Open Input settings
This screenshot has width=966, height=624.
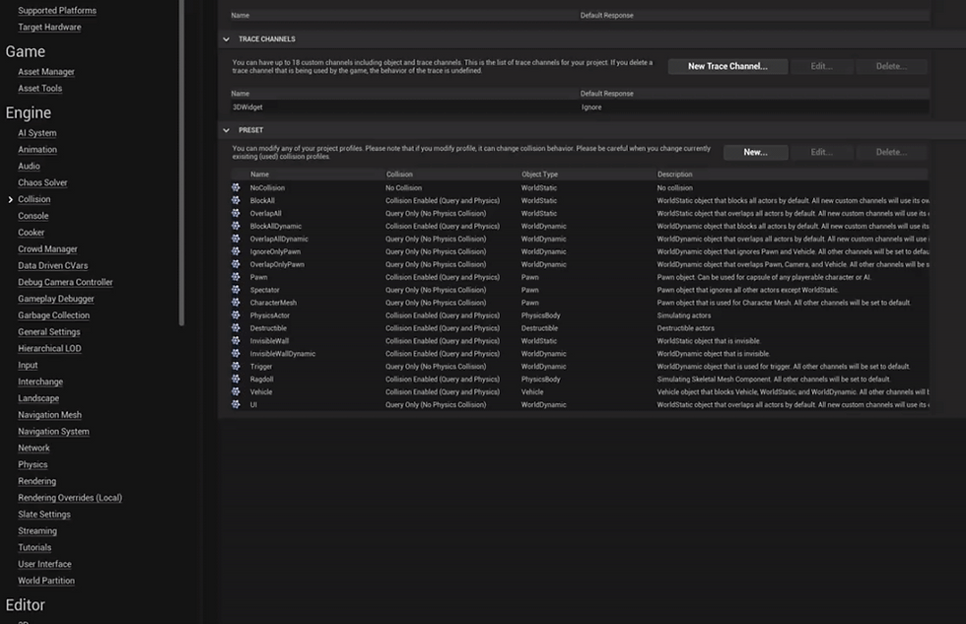[28, 366]
